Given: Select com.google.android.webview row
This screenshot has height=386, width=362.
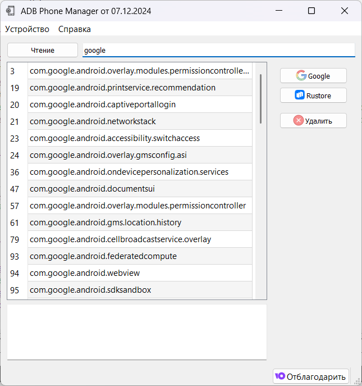Looking at the screenshot, I should click(140, 273).
